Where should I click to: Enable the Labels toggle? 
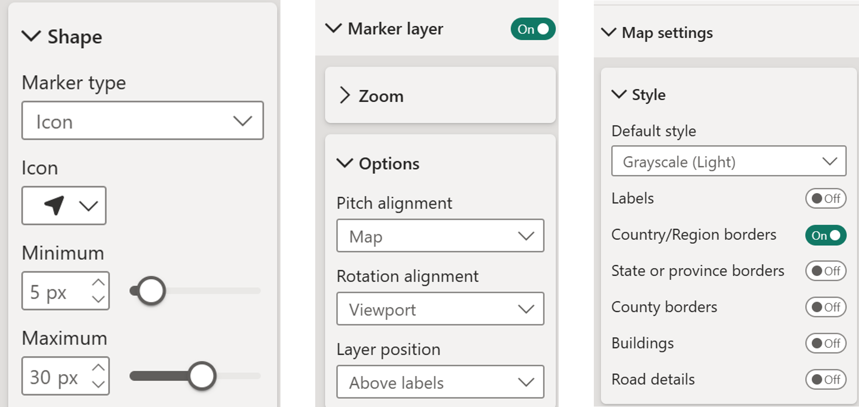826,199
